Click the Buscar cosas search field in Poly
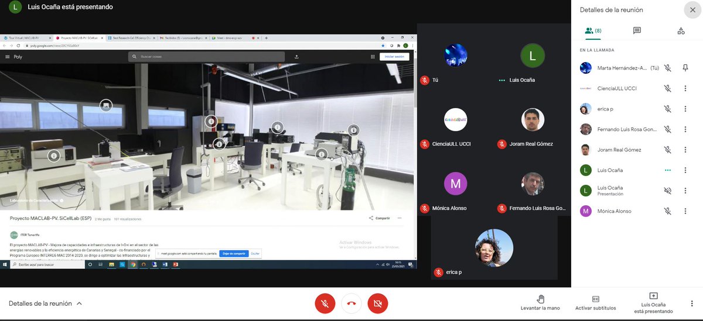Image resolution: width=703 pixels, height=321 pixels. pos(206,57)
